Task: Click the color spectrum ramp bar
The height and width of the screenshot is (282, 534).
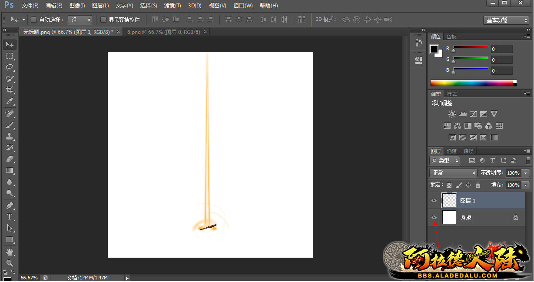Action: click(471, 83)
